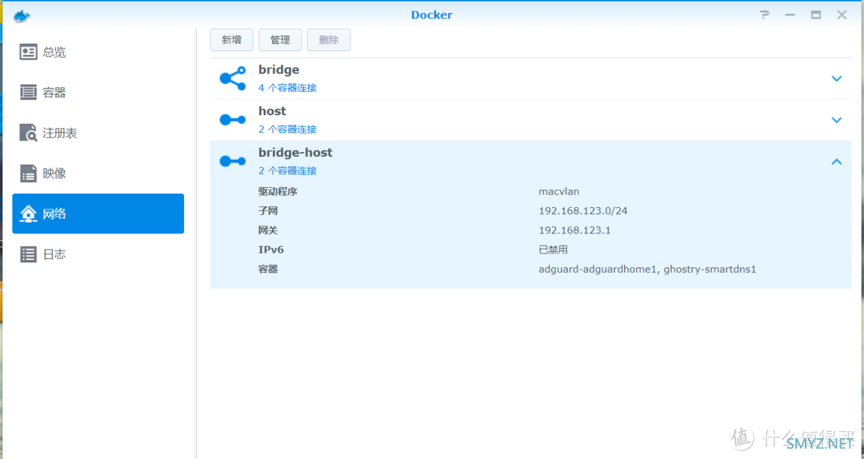Open bridge's 4 个容器连接 link
This screenshot has width=864, height=459.
(x=288, y=88)
